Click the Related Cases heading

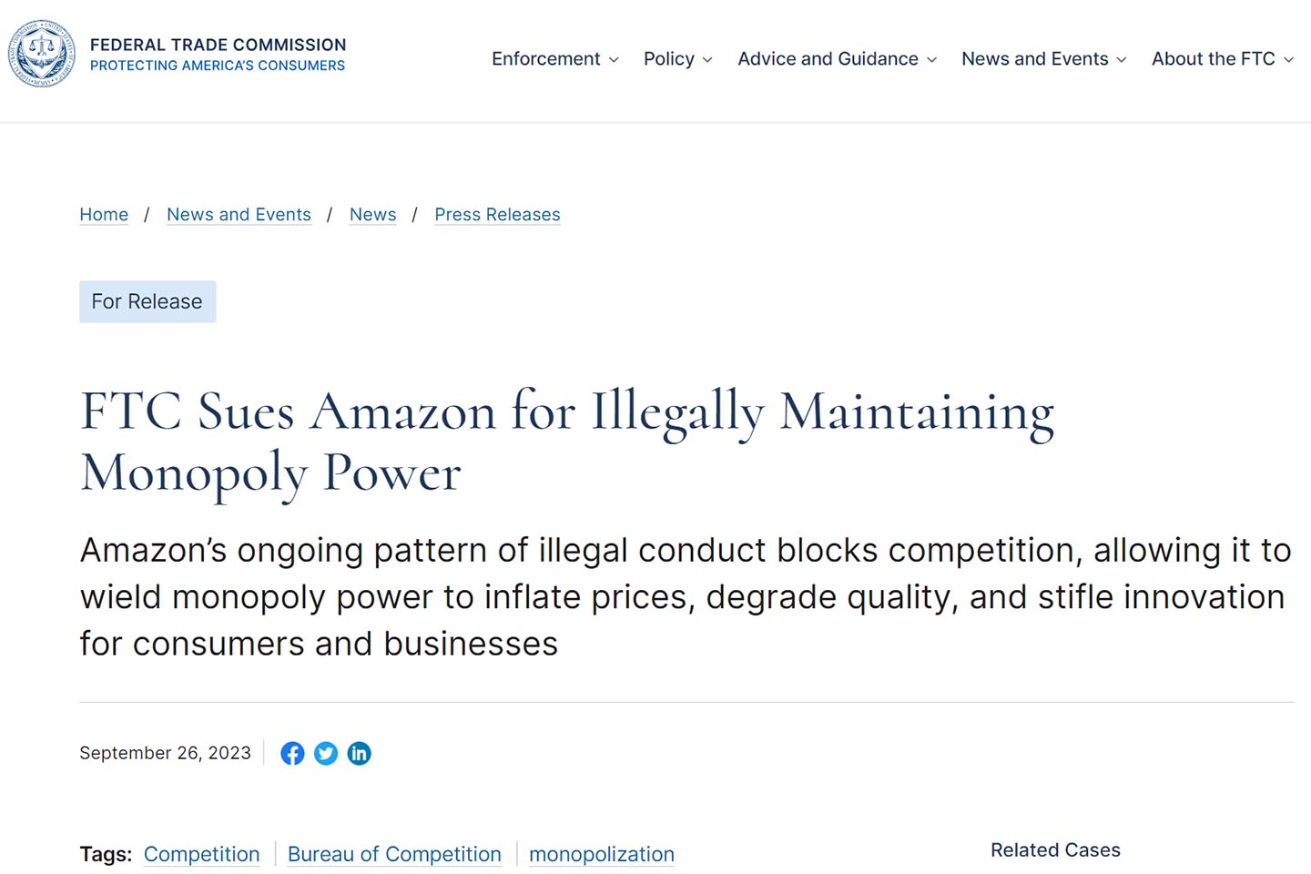point(1055,850)
